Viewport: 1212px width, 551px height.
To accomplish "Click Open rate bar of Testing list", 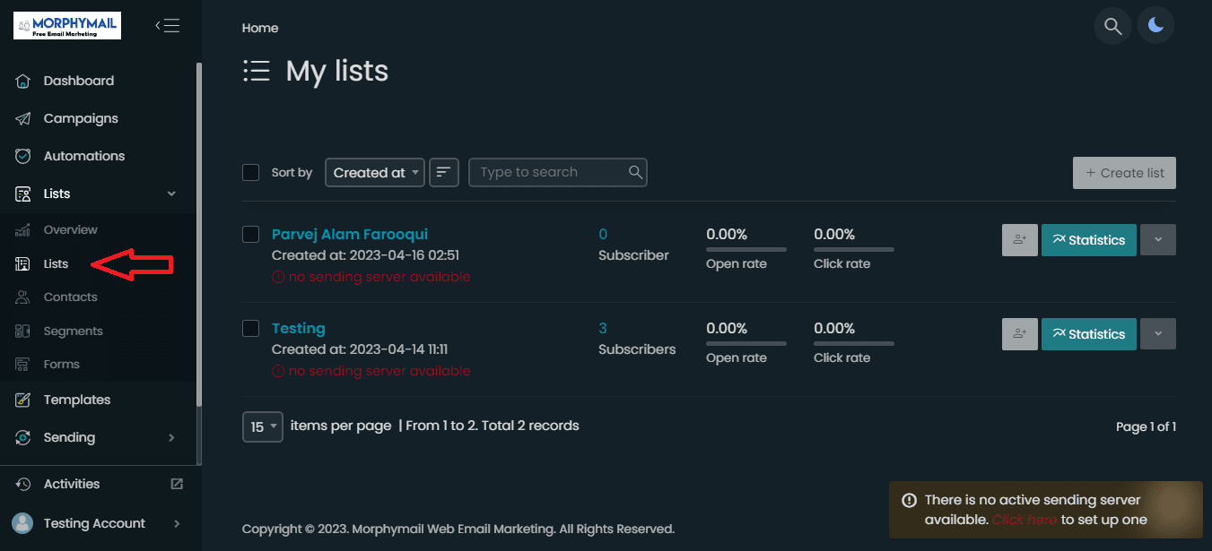I will pyautogui.click(x=746, y=343).
